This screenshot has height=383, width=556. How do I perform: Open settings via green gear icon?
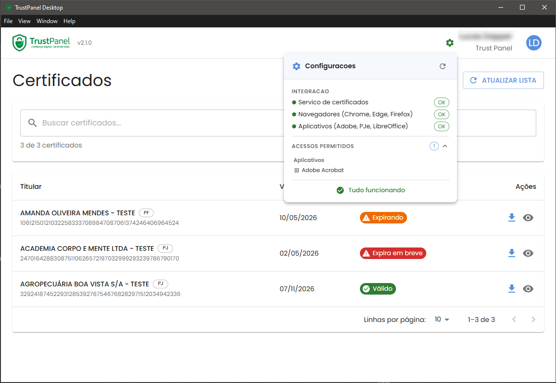coord(450,43)
